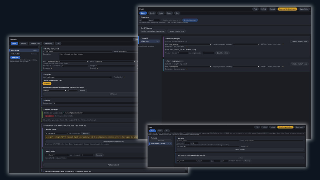
Task: Toggle the Enabled checkbox for iron_sword item
Action: tap(97, 68)
